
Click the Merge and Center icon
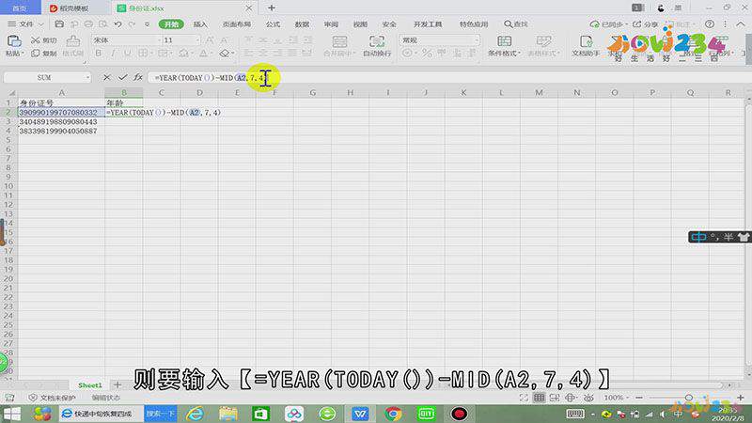[339, 41]
